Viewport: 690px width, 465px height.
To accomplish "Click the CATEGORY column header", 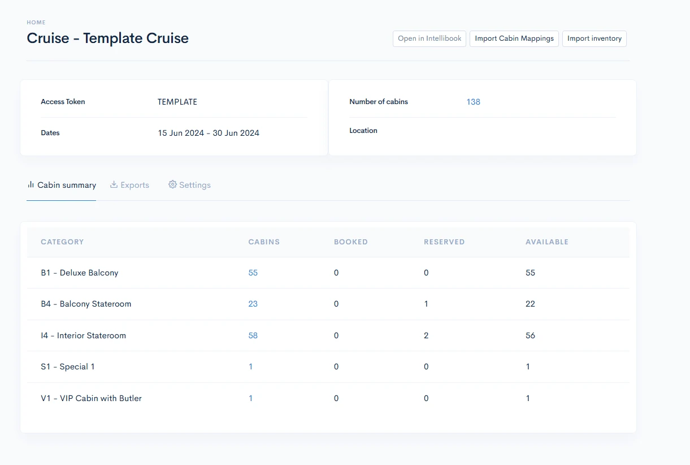I will pyautogui.click(x=62, y=242).
